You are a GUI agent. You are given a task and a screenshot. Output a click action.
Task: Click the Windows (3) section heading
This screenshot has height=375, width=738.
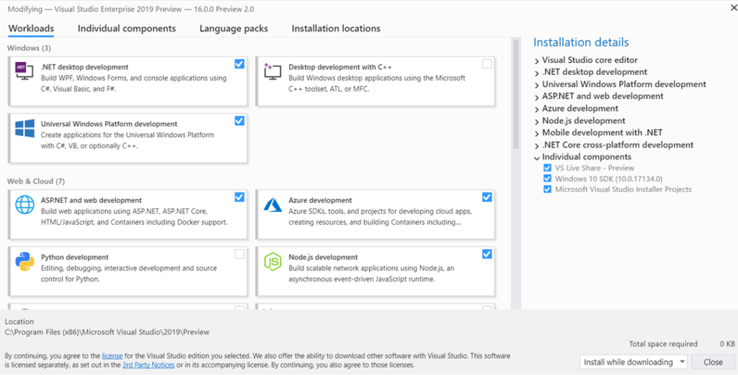pos(29,48)
